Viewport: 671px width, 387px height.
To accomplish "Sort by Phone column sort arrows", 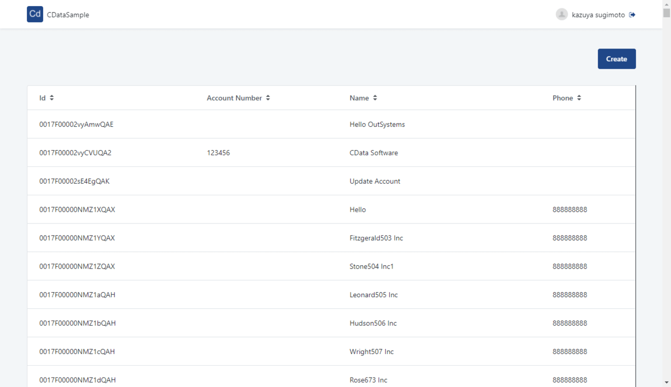I will tap(579, 98).
